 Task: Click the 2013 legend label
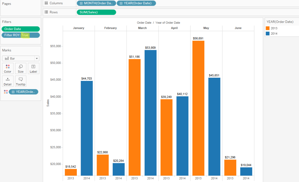tap(274, 28)
